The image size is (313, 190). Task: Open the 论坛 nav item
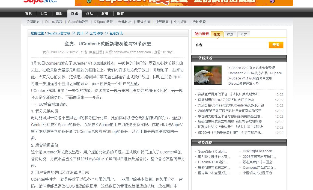coord(90,13)
